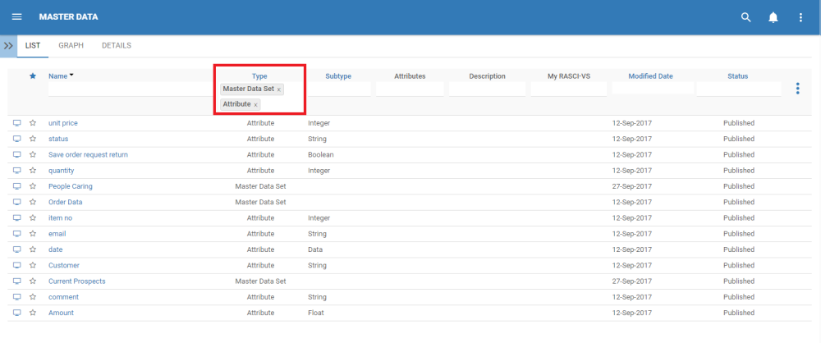Click the Description filter input field
The image size is (821, 343).
488,89
